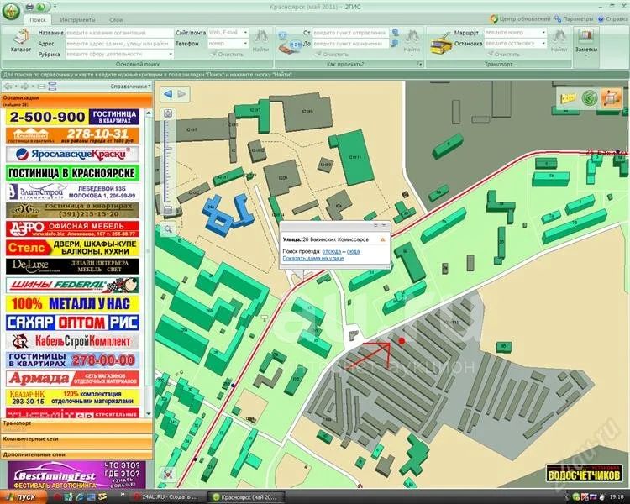This screenshot has height=504, width=630.
Task: Click the Шины Federal ad banner
Action: 72,285
